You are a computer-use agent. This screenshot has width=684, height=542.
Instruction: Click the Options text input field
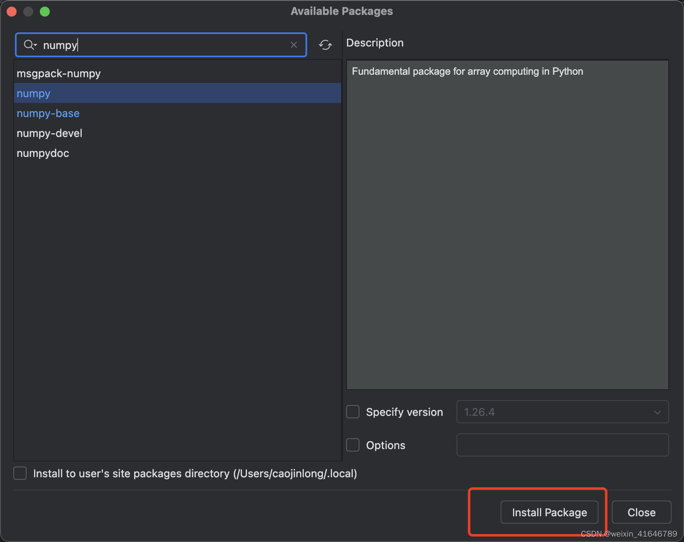pyautogui.click(x=562, y=444)
